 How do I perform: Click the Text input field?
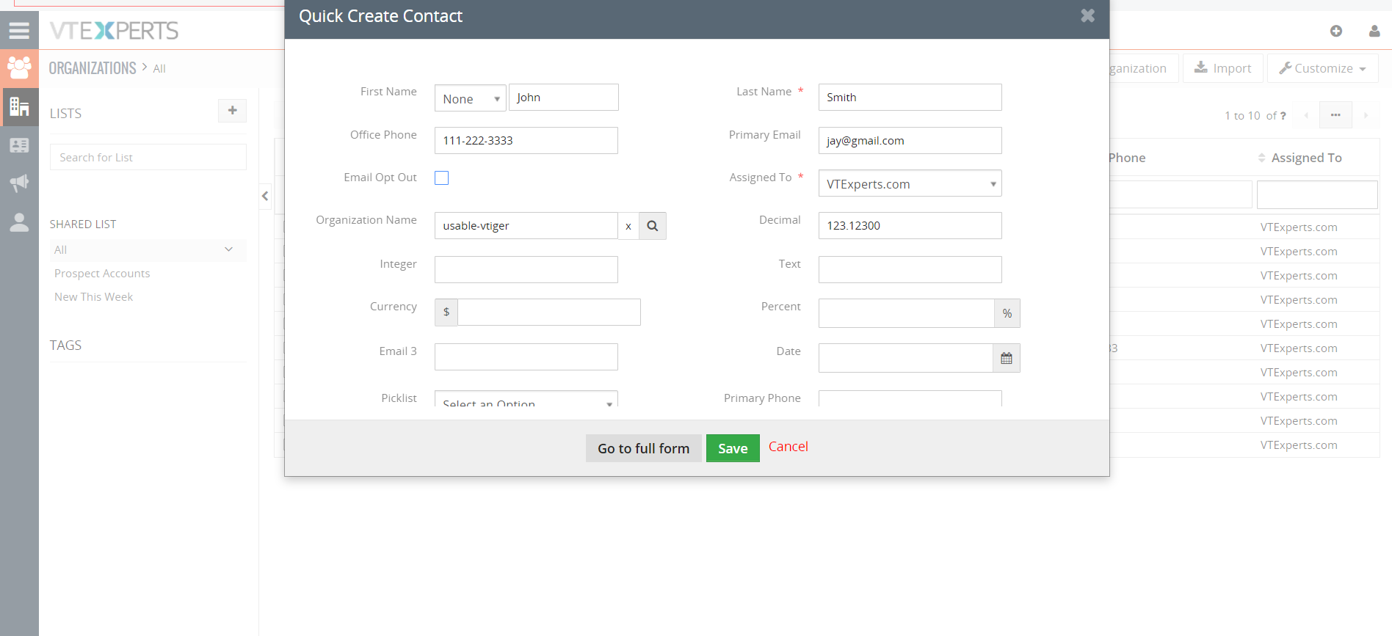pos(910,270)
